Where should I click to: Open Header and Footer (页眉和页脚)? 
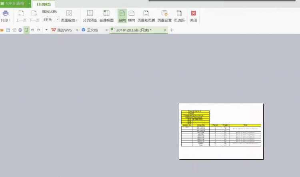coord(146,16)
